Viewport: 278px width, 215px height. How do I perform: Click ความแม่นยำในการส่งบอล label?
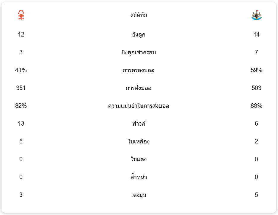pyautogui.click(x=139, y=106)
